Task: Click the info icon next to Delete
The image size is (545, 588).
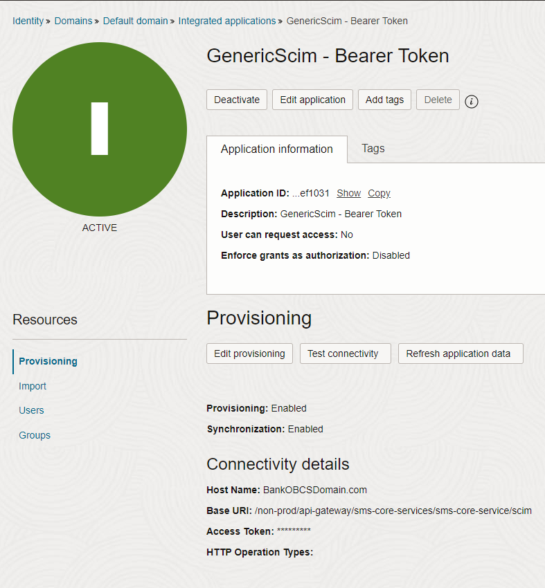Action: [472, 101]
